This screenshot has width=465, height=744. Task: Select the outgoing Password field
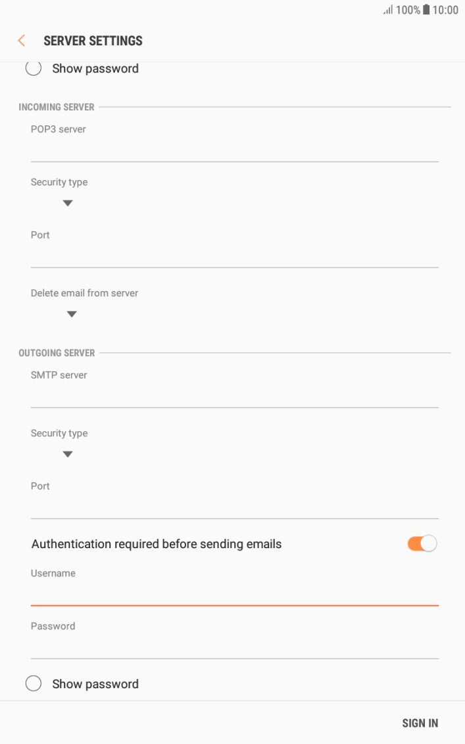[234, 647]
